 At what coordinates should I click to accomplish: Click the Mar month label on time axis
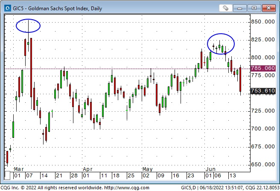pyautogui.click(x=19, y=169)
